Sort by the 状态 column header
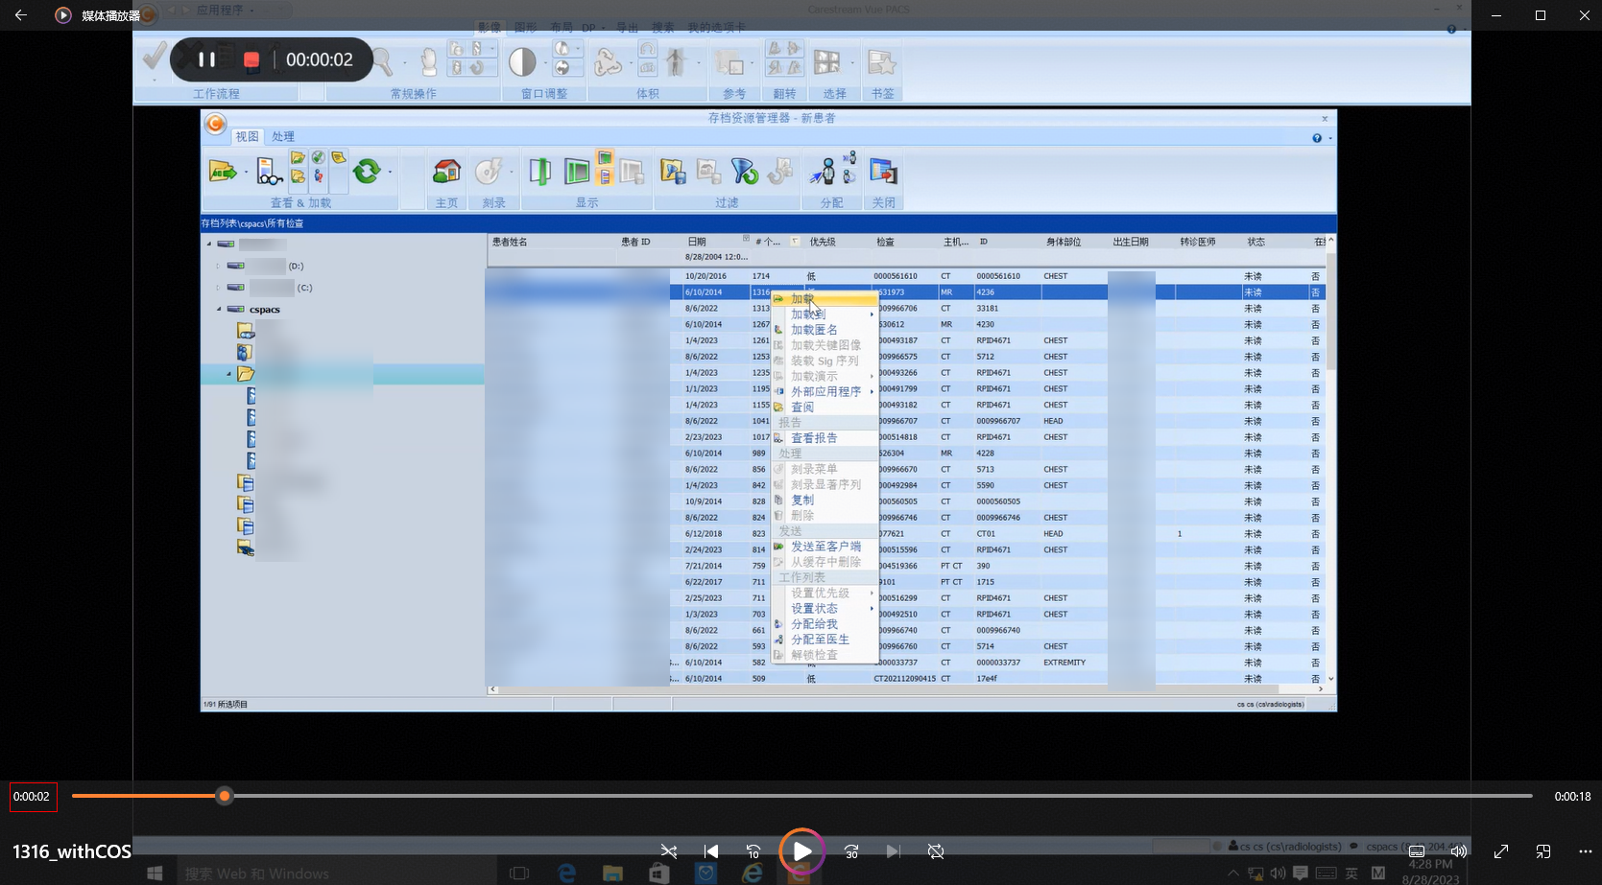This screenshot has height=885, width=1602. point(1255,242)
